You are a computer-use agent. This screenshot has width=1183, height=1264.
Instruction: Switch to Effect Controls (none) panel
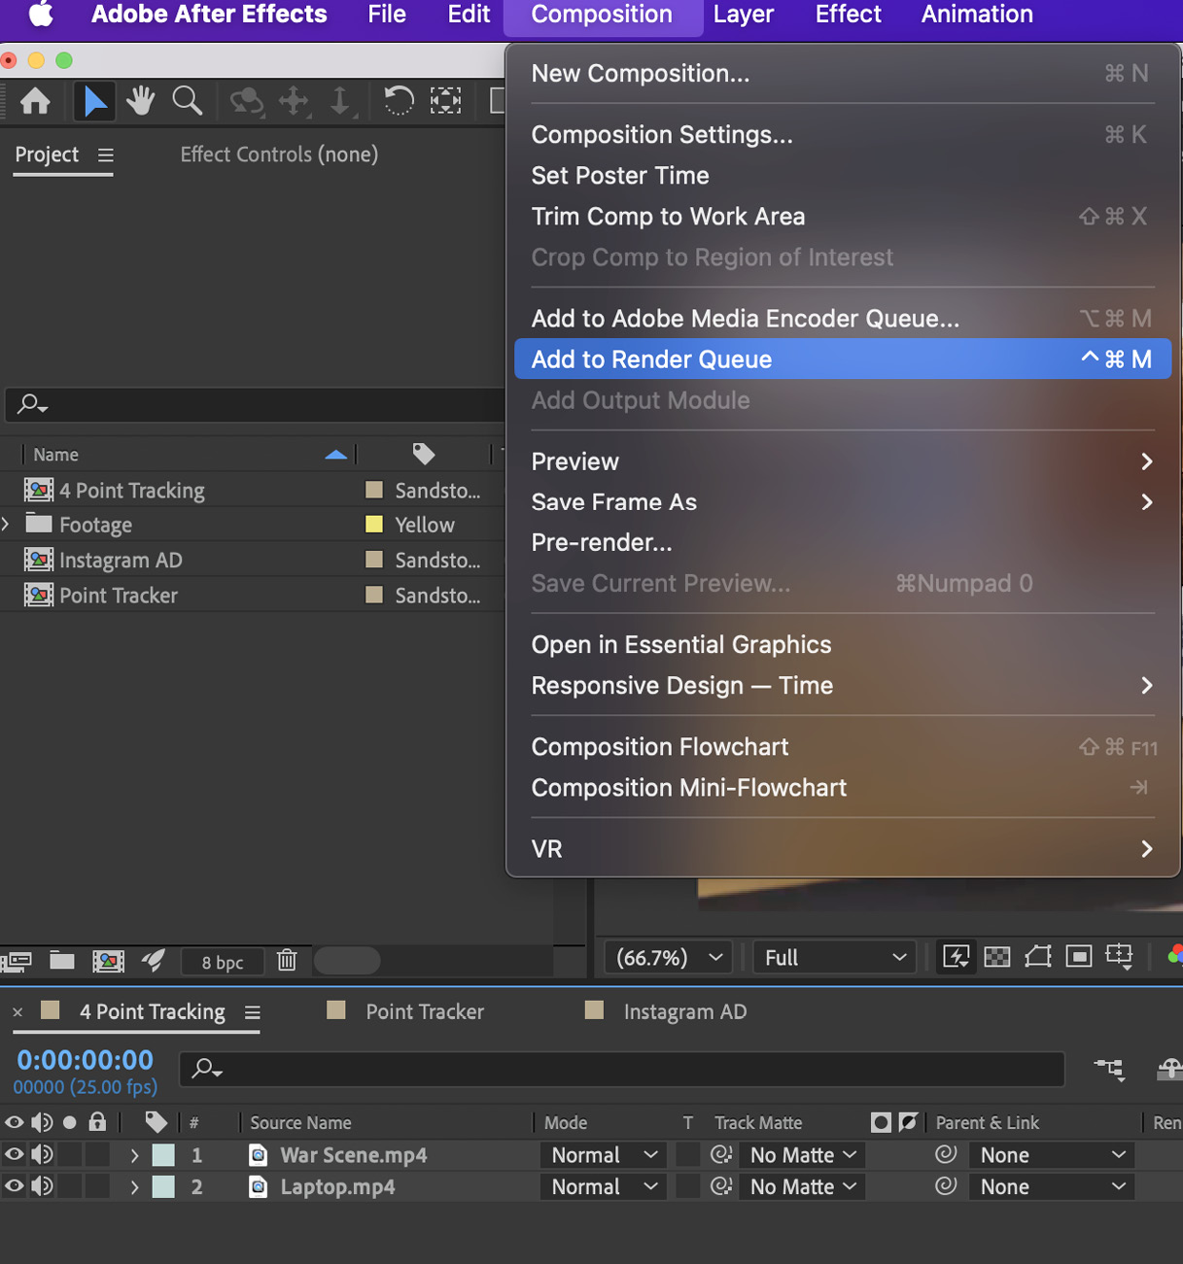[x=279, y=154]
